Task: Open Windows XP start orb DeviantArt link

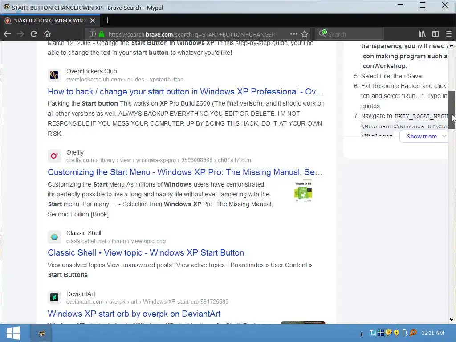Action: pos(134,313)
